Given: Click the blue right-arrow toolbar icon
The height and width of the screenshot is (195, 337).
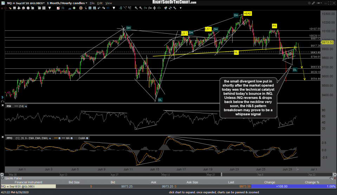Looking at the screenshot, I should click(108, 8).
